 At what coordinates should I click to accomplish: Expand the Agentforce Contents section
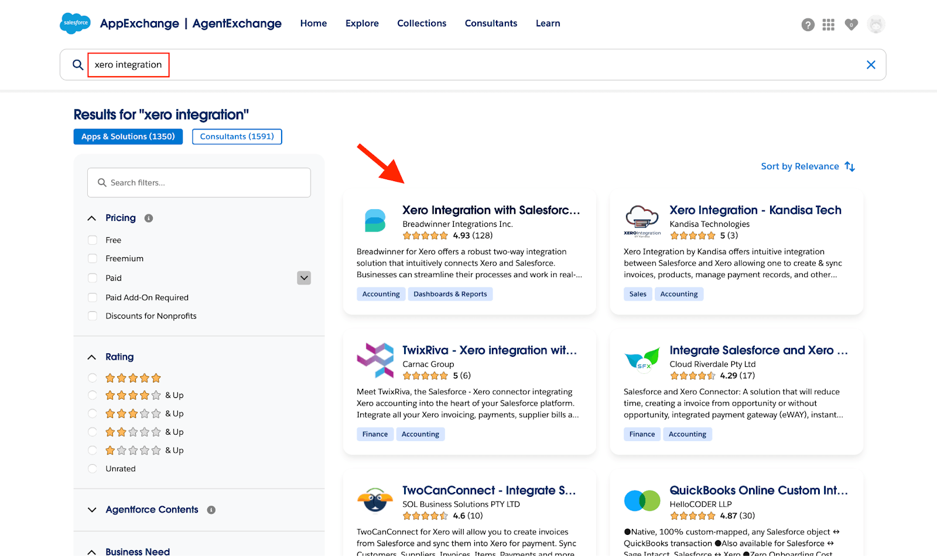click(92, 510)
